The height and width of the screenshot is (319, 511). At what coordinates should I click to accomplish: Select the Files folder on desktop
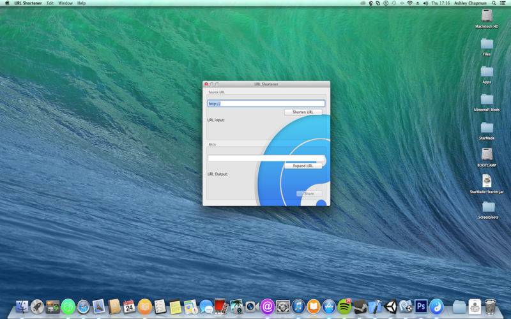coord(487,47)
